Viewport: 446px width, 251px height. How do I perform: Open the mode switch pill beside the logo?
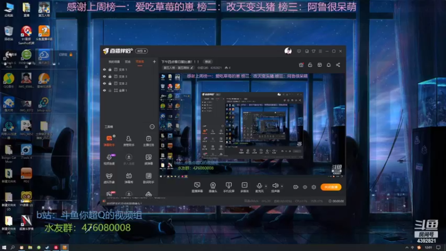tap(142, 51)
